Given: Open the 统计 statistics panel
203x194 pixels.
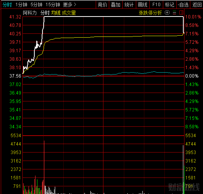Looking at the screenshot, I should 129,5.
